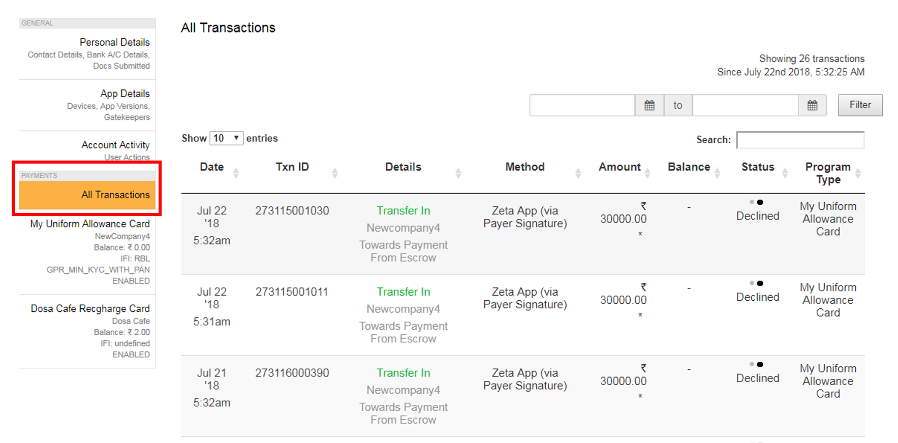
Task: Sort by the Program Type column arrows
Action: pos(858,173)
